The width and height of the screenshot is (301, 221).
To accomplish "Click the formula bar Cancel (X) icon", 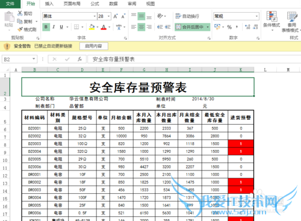I will coord(54,59).
